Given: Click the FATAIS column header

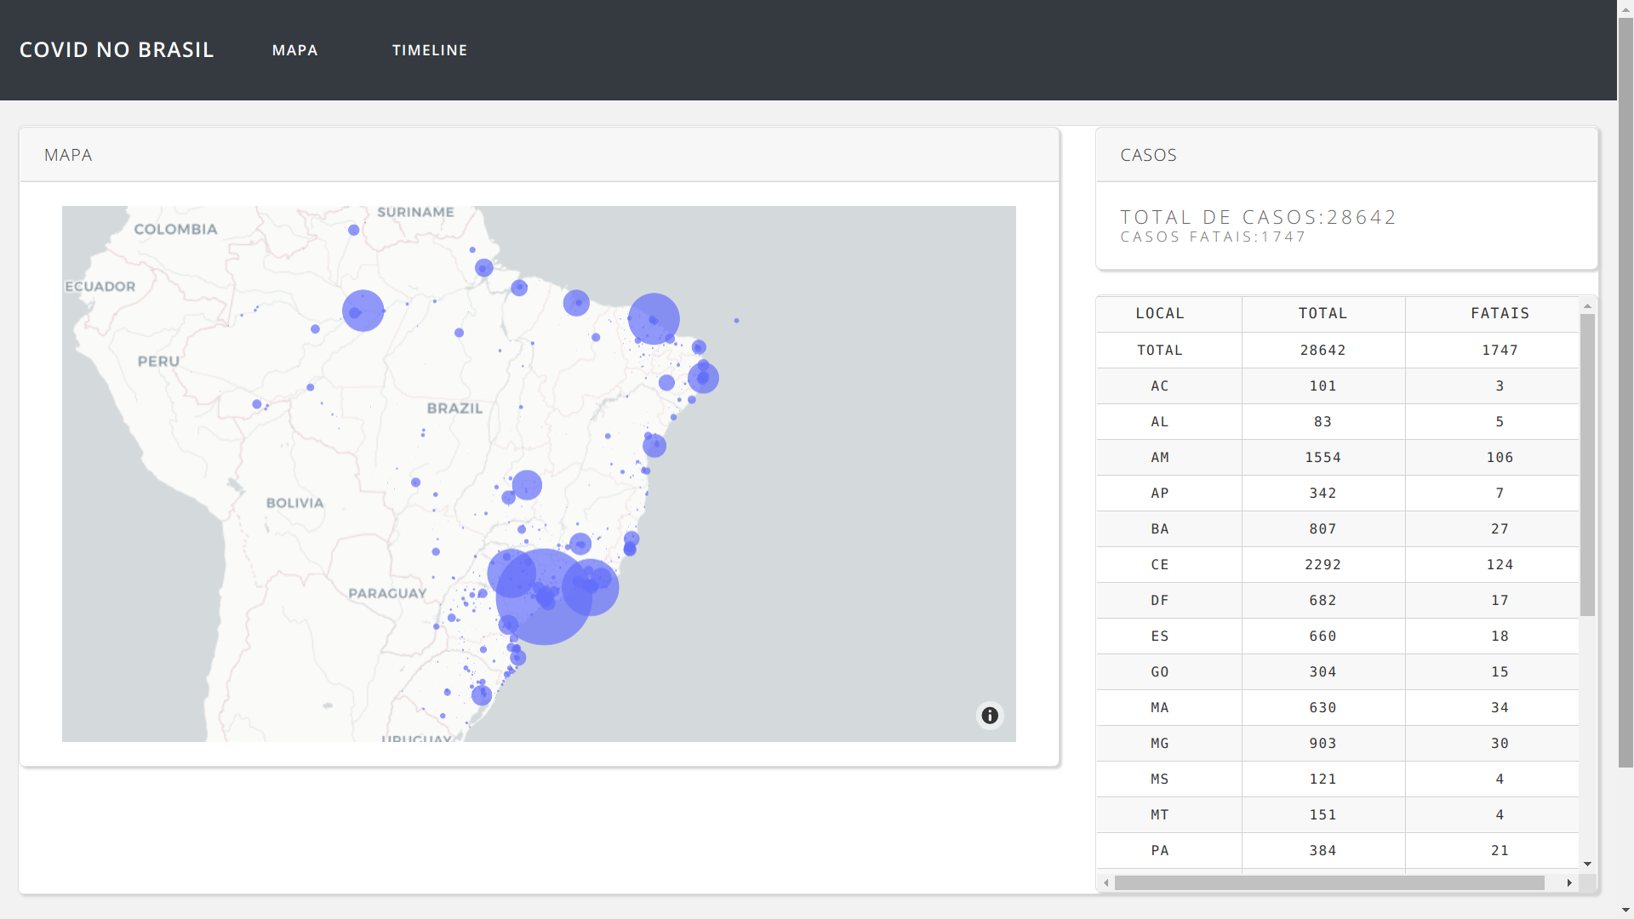Looking at the screenshot, I should 1500,313.
